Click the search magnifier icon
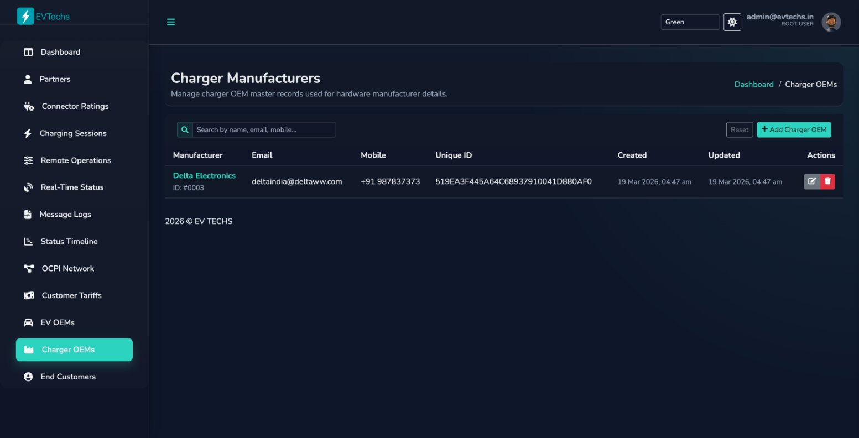859x438 pixels. click(185, 129)
